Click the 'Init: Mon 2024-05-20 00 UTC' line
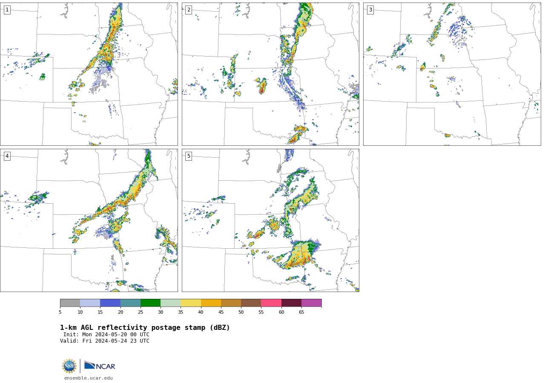Viewport: 545px width, 383px height. [106, 335]
